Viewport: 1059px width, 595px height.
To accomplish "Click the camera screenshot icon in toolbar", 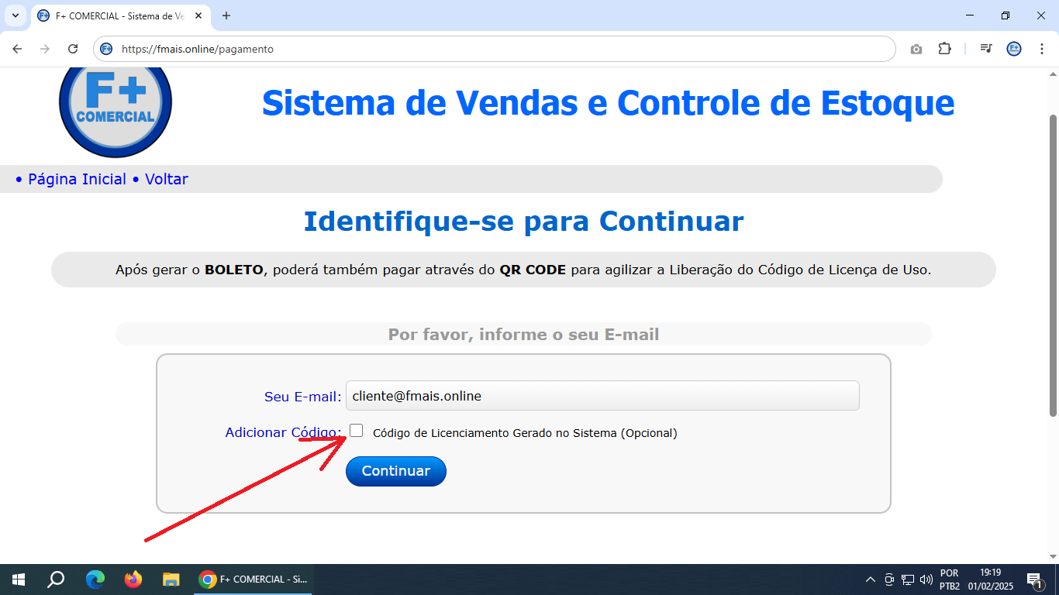I will coord(916,49).
